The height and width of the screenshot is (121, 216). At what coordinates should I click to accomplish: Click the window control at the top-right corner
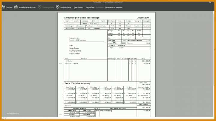coord(210,2)
